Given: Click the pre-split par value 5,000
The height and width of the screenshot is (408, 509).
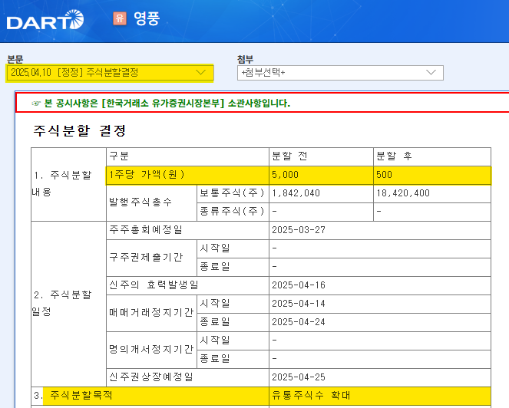Looking at the screenshot, I should click(285, 174).
